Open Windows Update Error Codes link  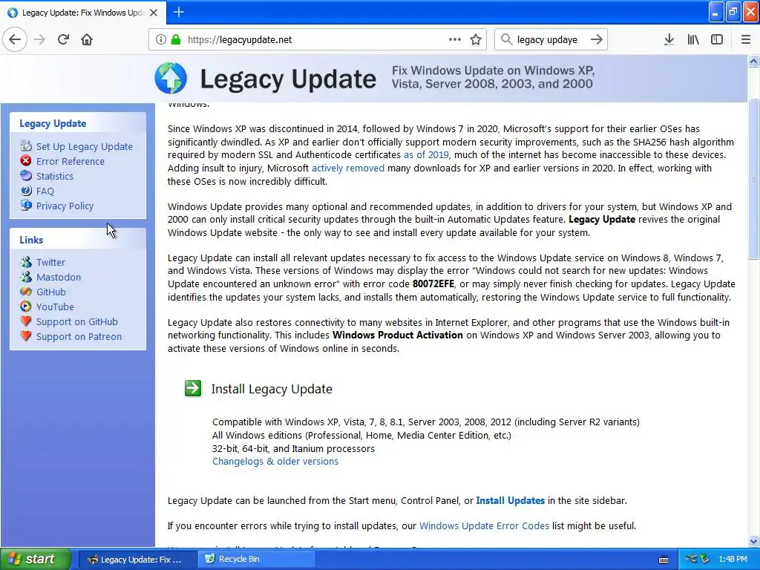coord(484,526)
